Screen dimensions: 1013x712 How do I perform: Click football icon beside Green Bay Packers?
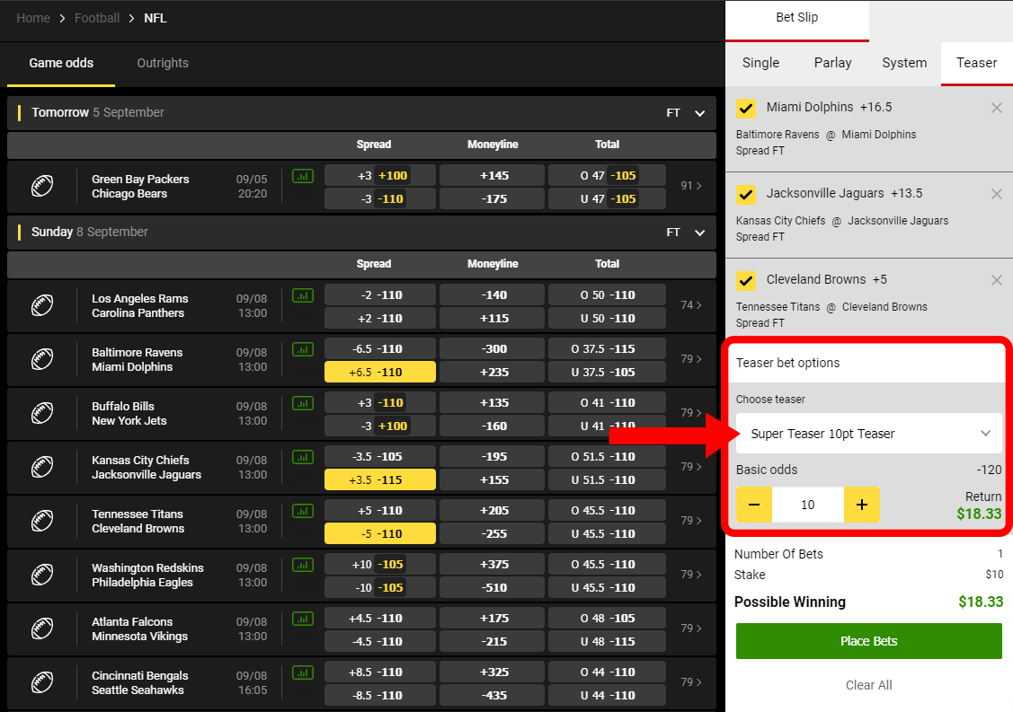pyautogui.click(x=42, y=186)
